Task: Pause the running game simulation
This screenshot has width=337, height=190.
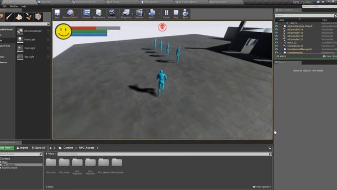Action: pyautogui.click(x=166, y=14)
